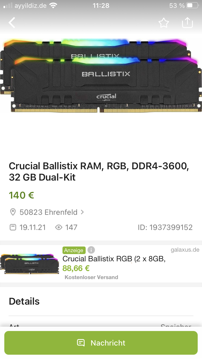Open the share sheet icon
This screenshot has height=359, width=202.
point(188,23)
